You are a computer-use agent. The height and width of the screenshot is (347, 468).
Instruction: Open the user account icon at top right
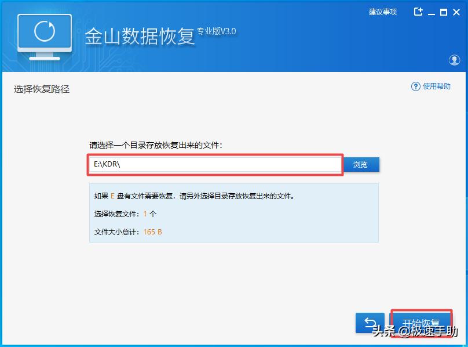[x=455, y=60]
